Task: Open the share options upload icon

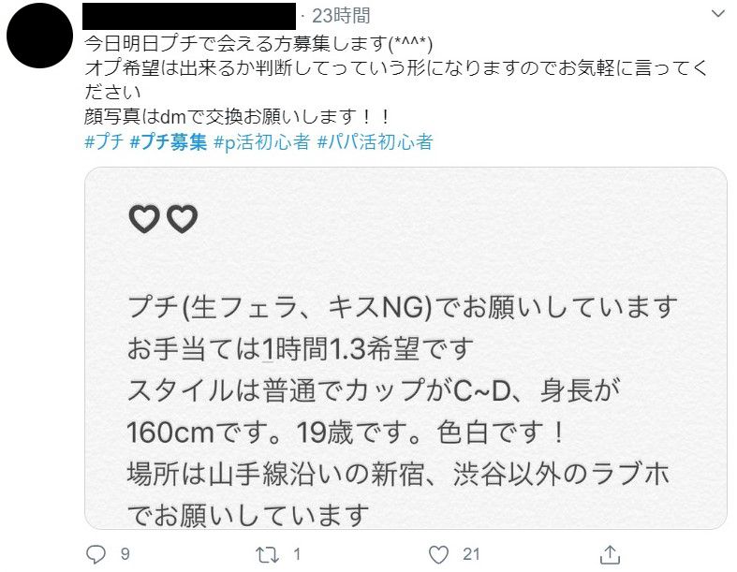Action: [x=610, y=554]
